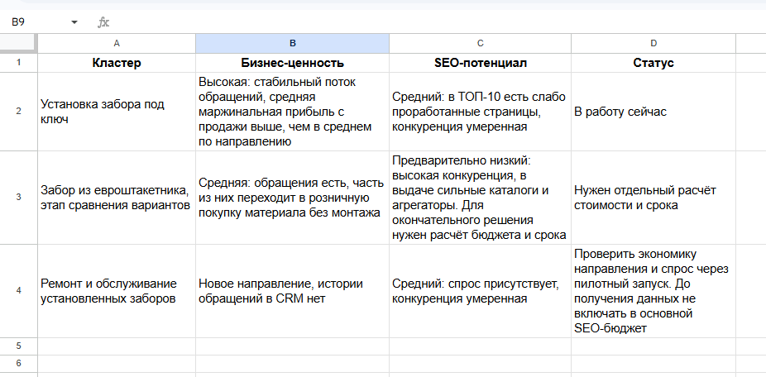Select cell 'Нужен отдельный расчёт стоимости и срока'

pos(653,198)
